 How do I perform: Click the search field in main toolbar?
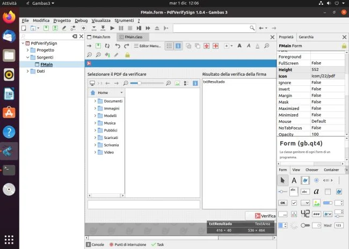pyautogui.click(x=214, y=28)
